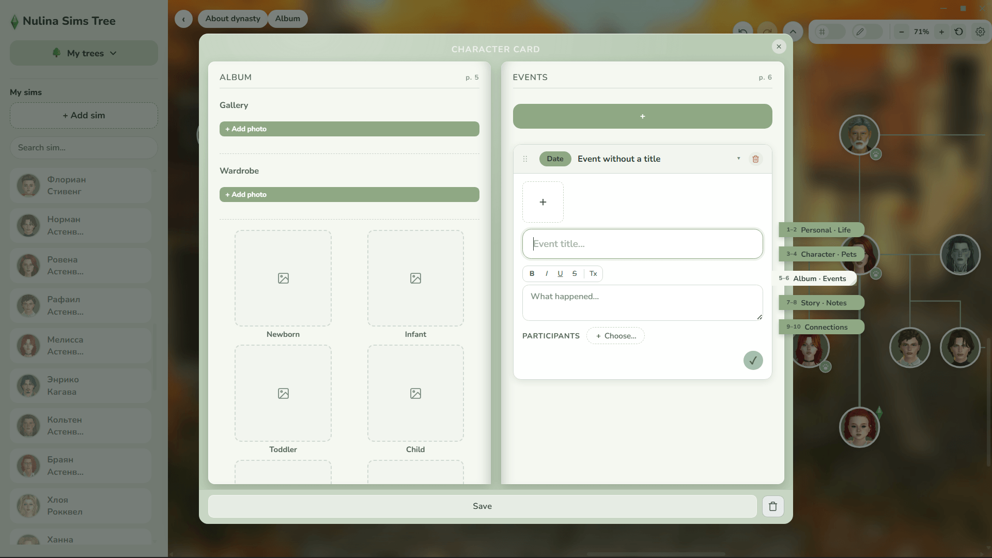Go back with the left arrow button
This screenshot has height=558, width=992.
tap(183, 19)
